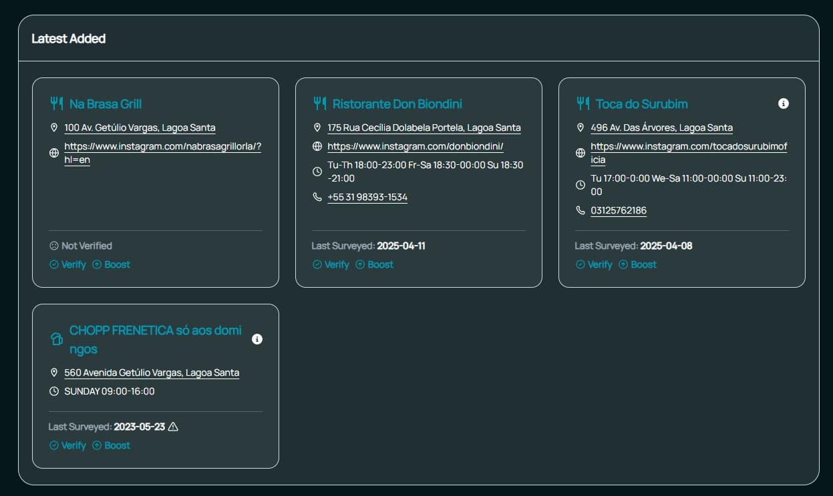Click clock icon on Toca do Surubim card
The width and height of the screenshot is (833, 496).
pos(580,185)
